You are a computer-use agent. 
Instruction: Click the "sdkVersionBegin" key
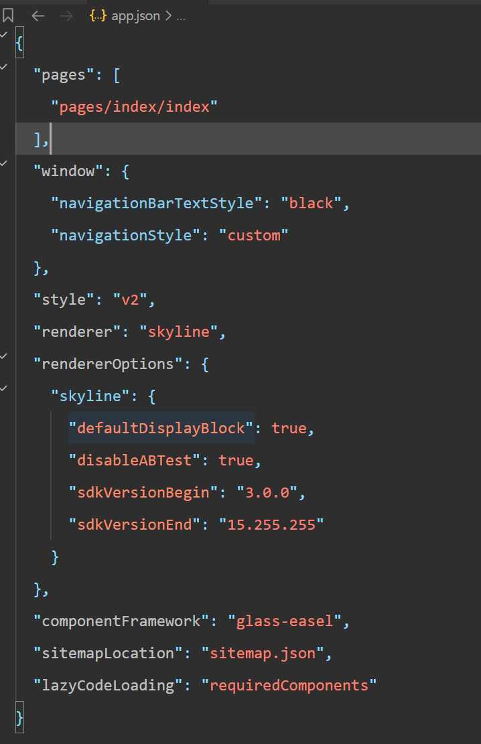143,492
